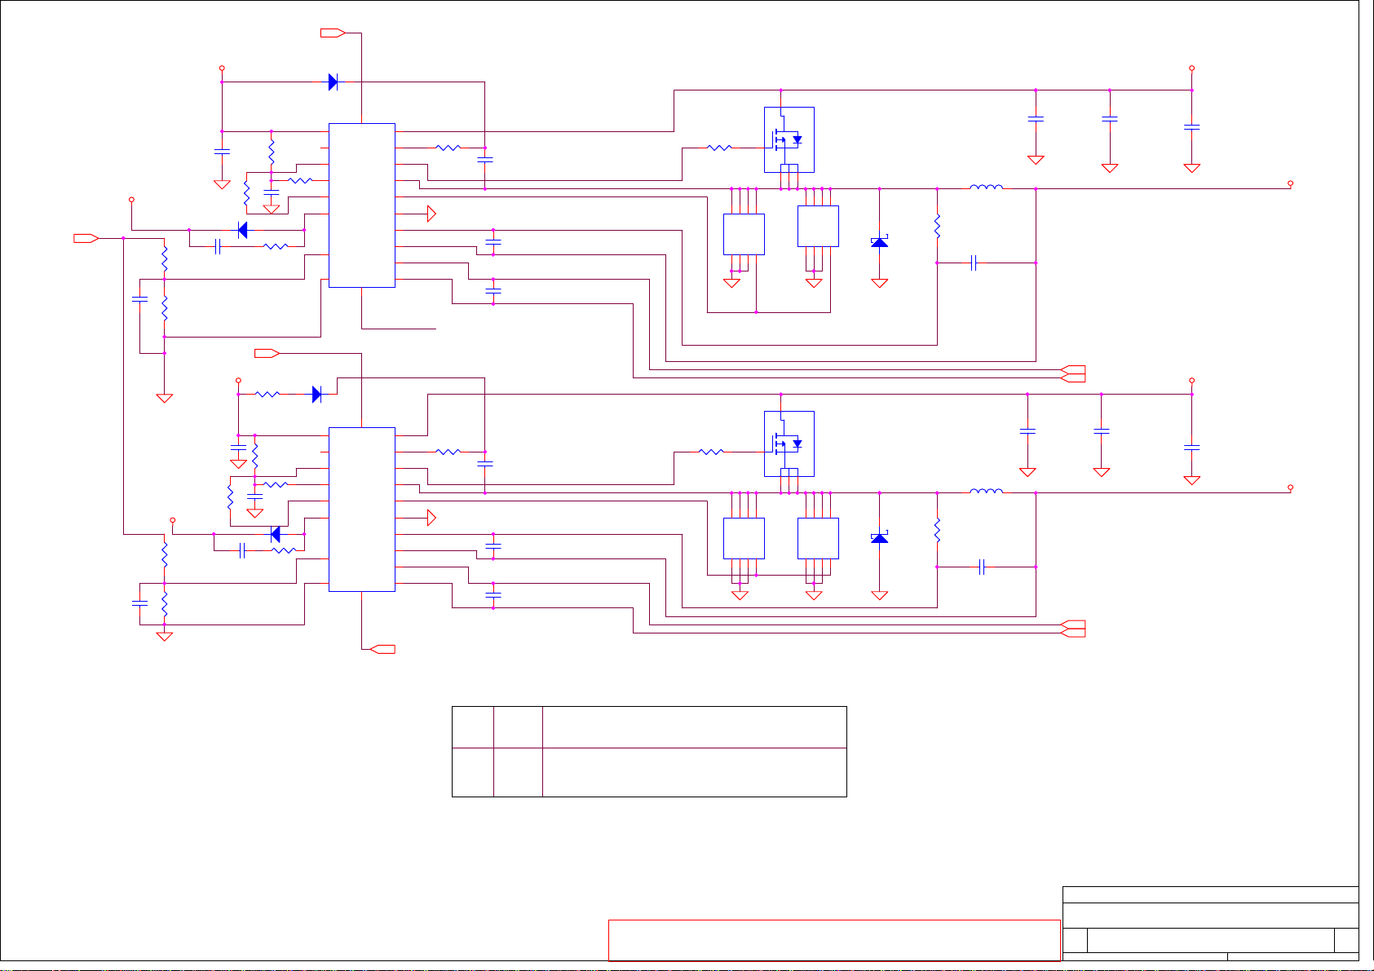Viewport: 1374px width, 971px height.
Task: Select the lower Schottky diode symbol
Action: (879, 538)
